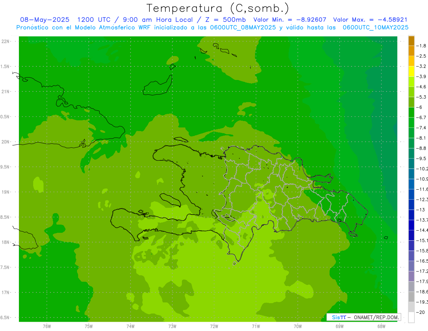Click the "1200 UTC" time label
This screenshot has width=428, height=331.
tap(93, 20)
